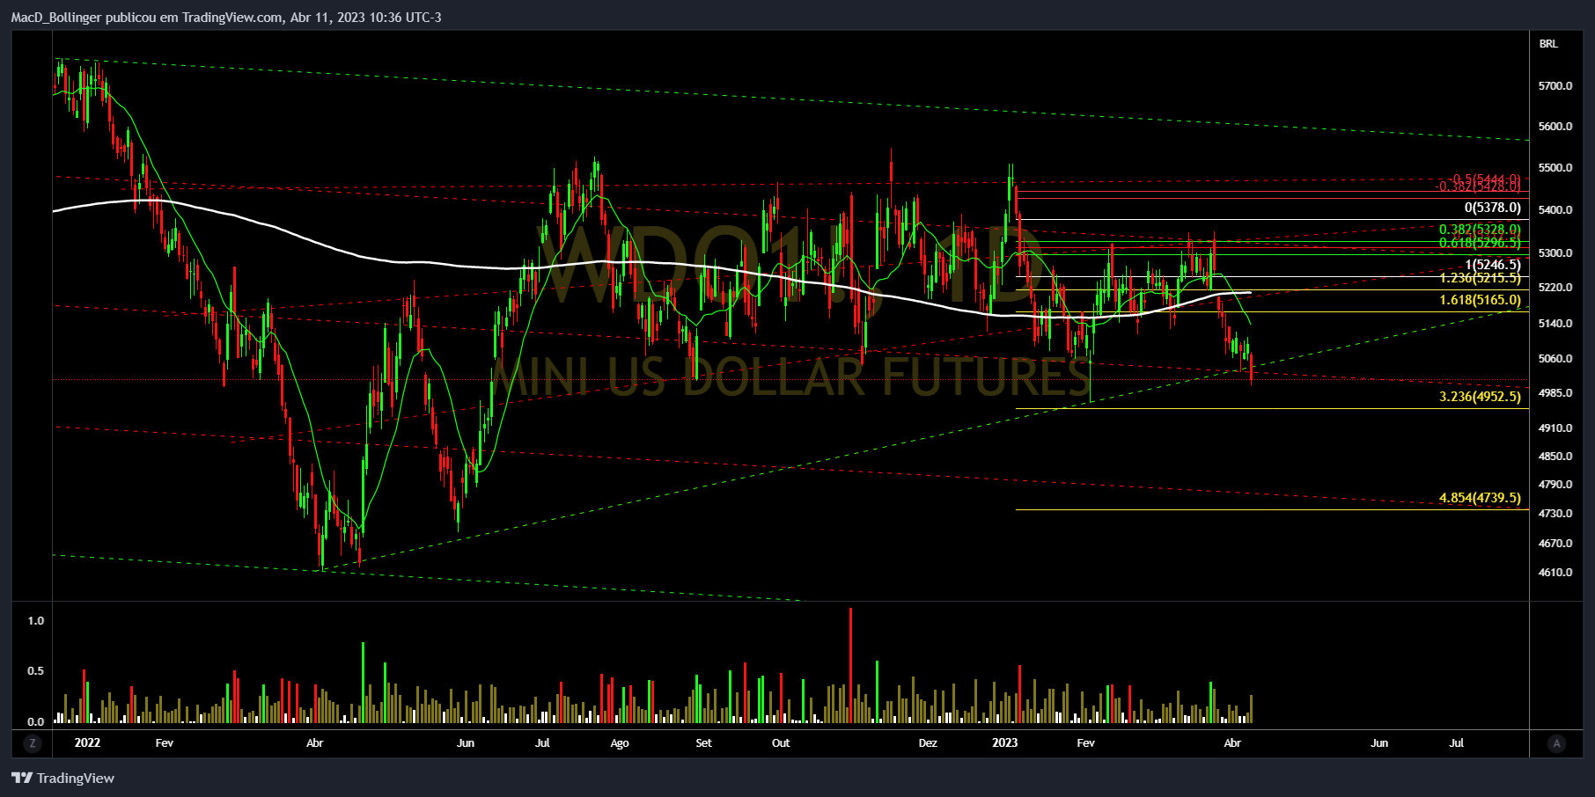Screen dimensions: 1595x797
Task: Click the Jul 2022 time axis label
Action: pos(542,743)
